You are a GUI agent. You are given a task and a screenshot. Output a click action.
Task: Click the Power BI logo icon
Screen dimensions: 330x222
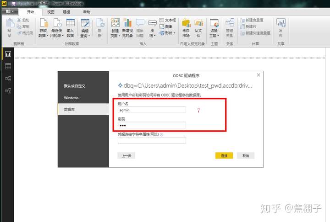point(4,3)
